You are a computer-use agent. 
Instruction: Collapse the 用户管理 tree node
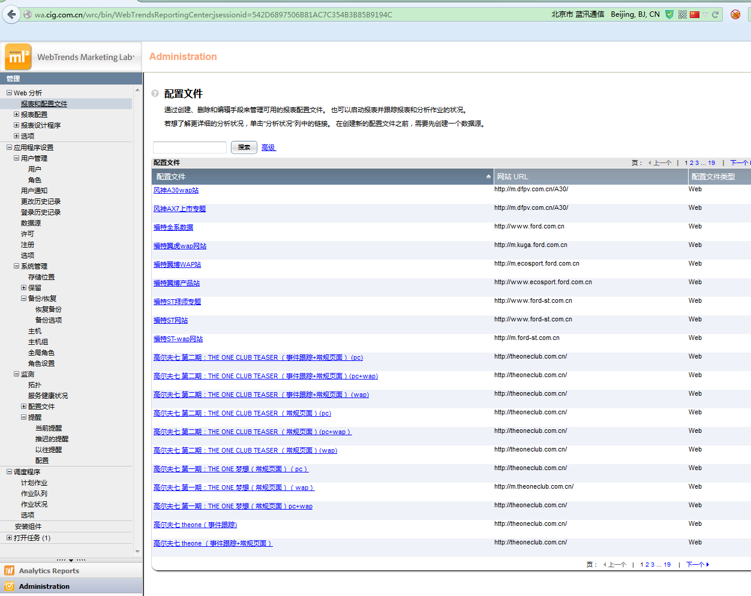(x=16, y=158)
